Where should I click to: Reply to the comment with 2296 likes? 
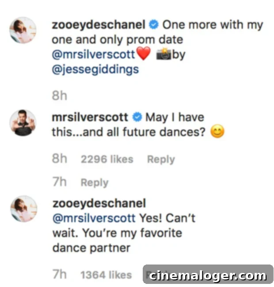[x=161, y=159]
